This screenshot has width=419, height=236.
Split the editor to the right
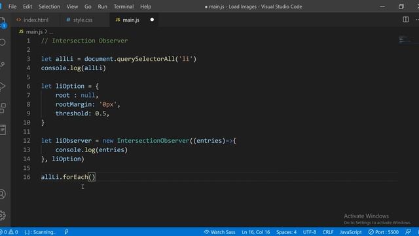(x=405, y=20)
